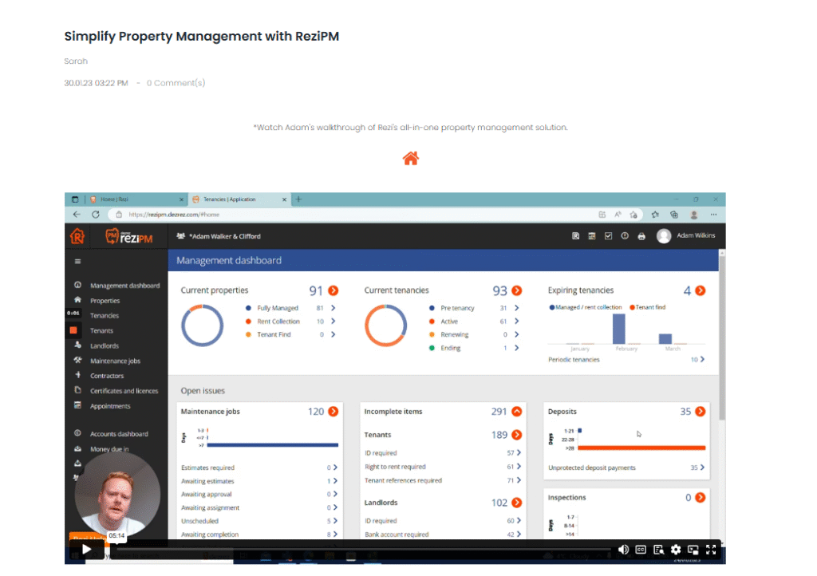Open Tenants in the sidebar
The image size is (817, 576).
coord(101,331)
